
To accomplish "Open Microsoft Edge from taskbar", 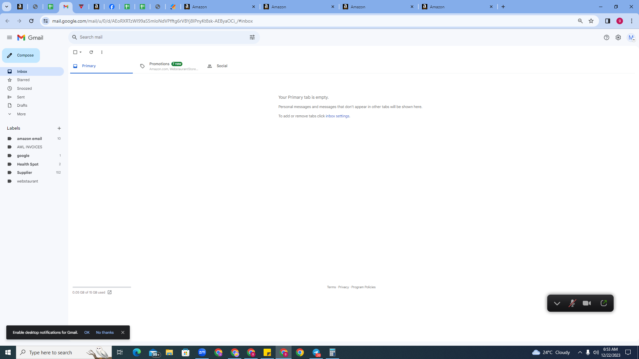I will click(137, 352).
